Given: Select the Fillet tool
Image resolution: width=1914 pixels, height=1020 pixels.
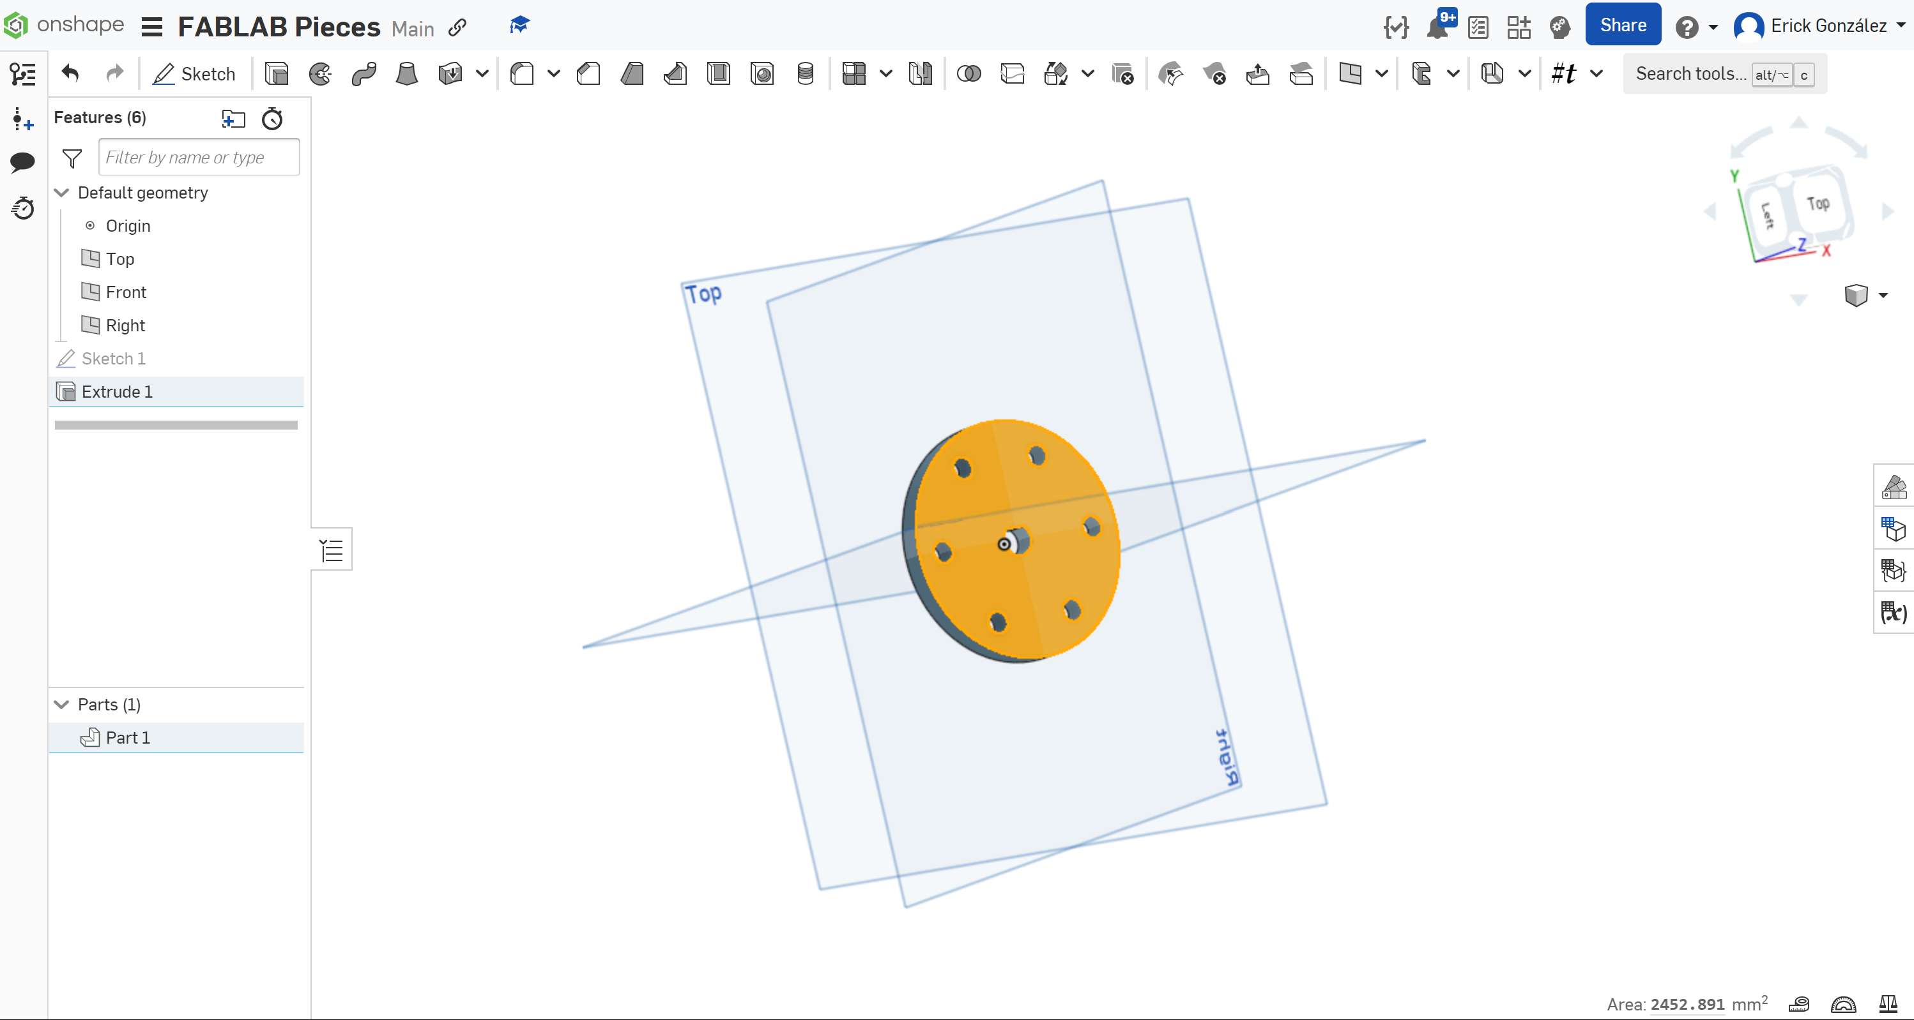Looking at the screenshot, I should 523,74.
